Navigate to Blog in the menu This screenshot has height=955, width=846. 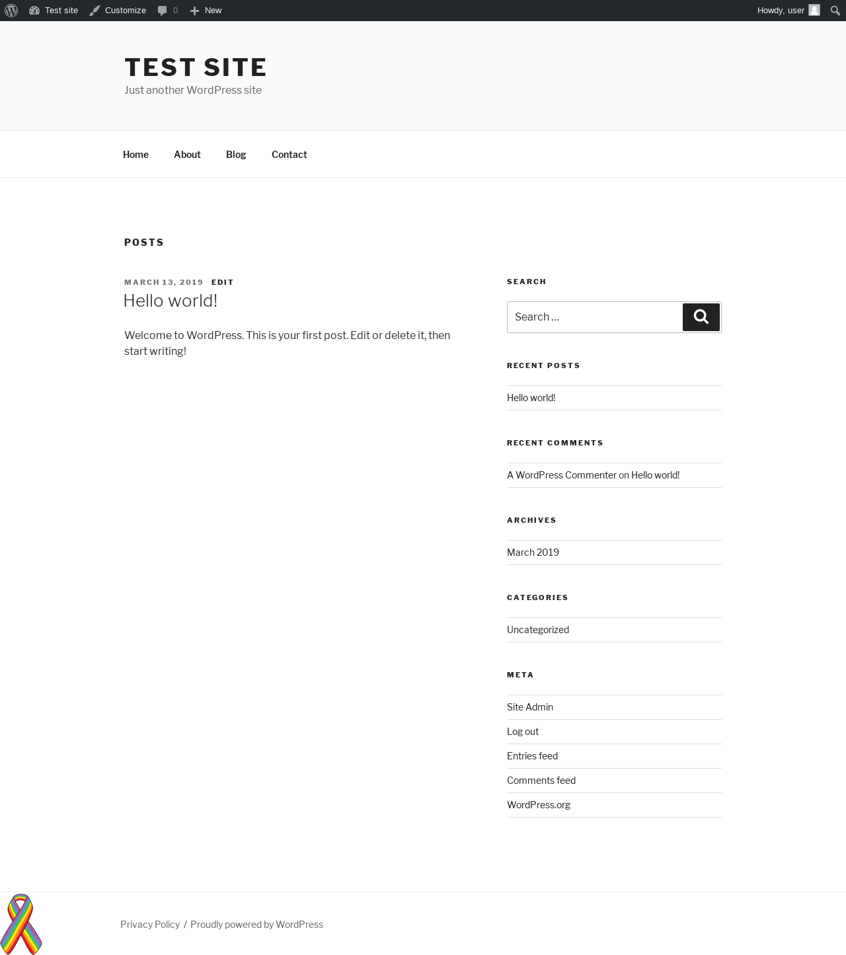[236, 154]
